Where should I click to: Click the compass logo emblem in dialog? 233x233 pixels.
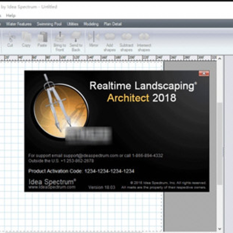point(61,108)
